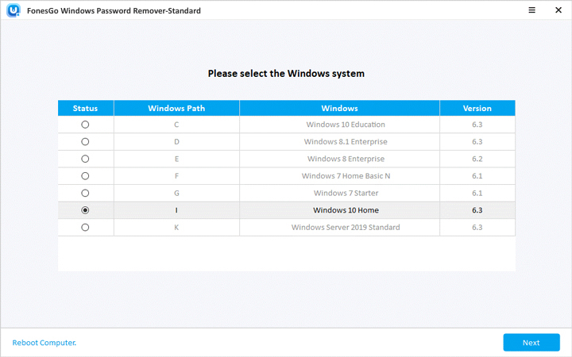Click the Windows 10 Home row name

[346, 210]
